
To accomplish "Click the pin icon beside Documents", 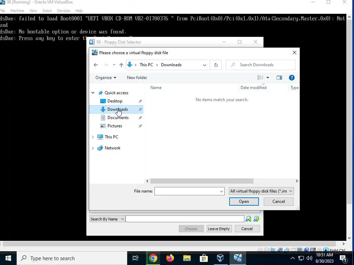I will [140, 118].
